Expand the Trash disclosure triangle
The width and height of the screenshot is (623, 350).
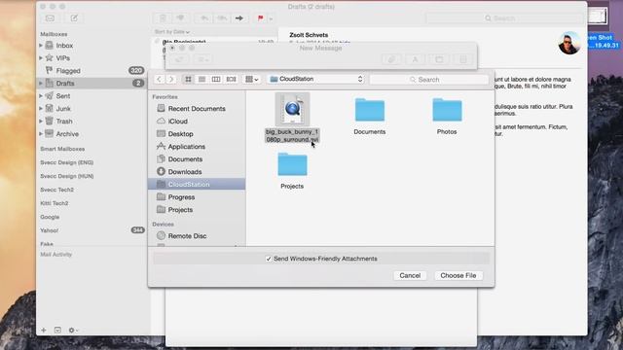pyautogui.click(x=41, y=121)
